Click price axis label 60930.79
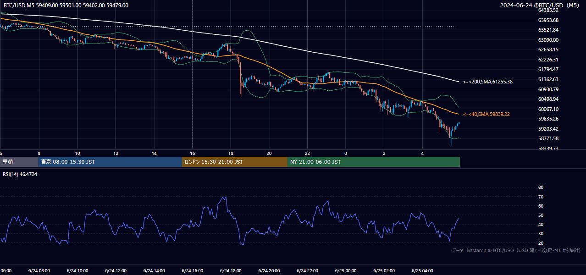This screenshot has height=275, width=586. (548, 89)
